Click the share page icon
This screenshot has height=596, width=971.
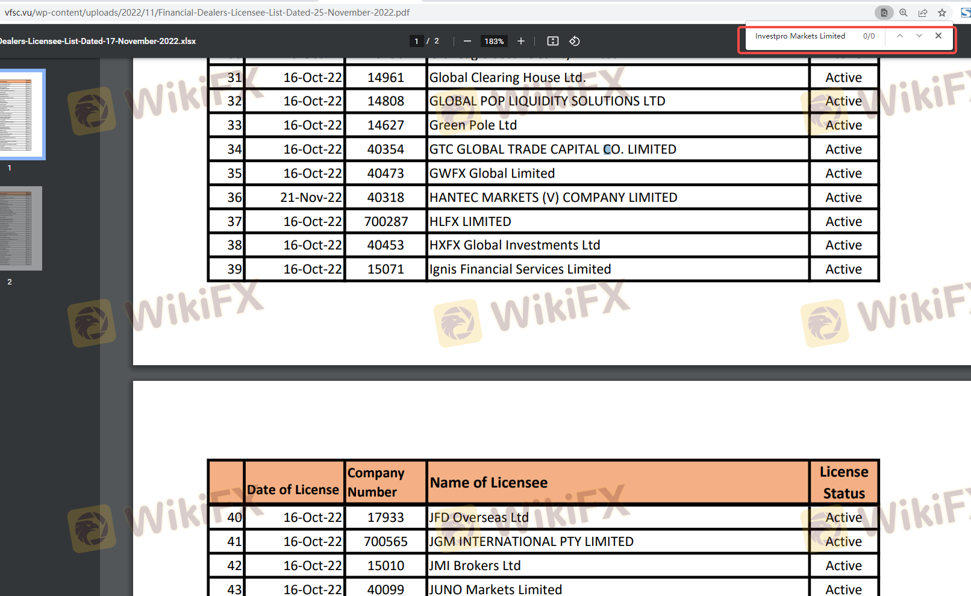[x=923, y=13]
